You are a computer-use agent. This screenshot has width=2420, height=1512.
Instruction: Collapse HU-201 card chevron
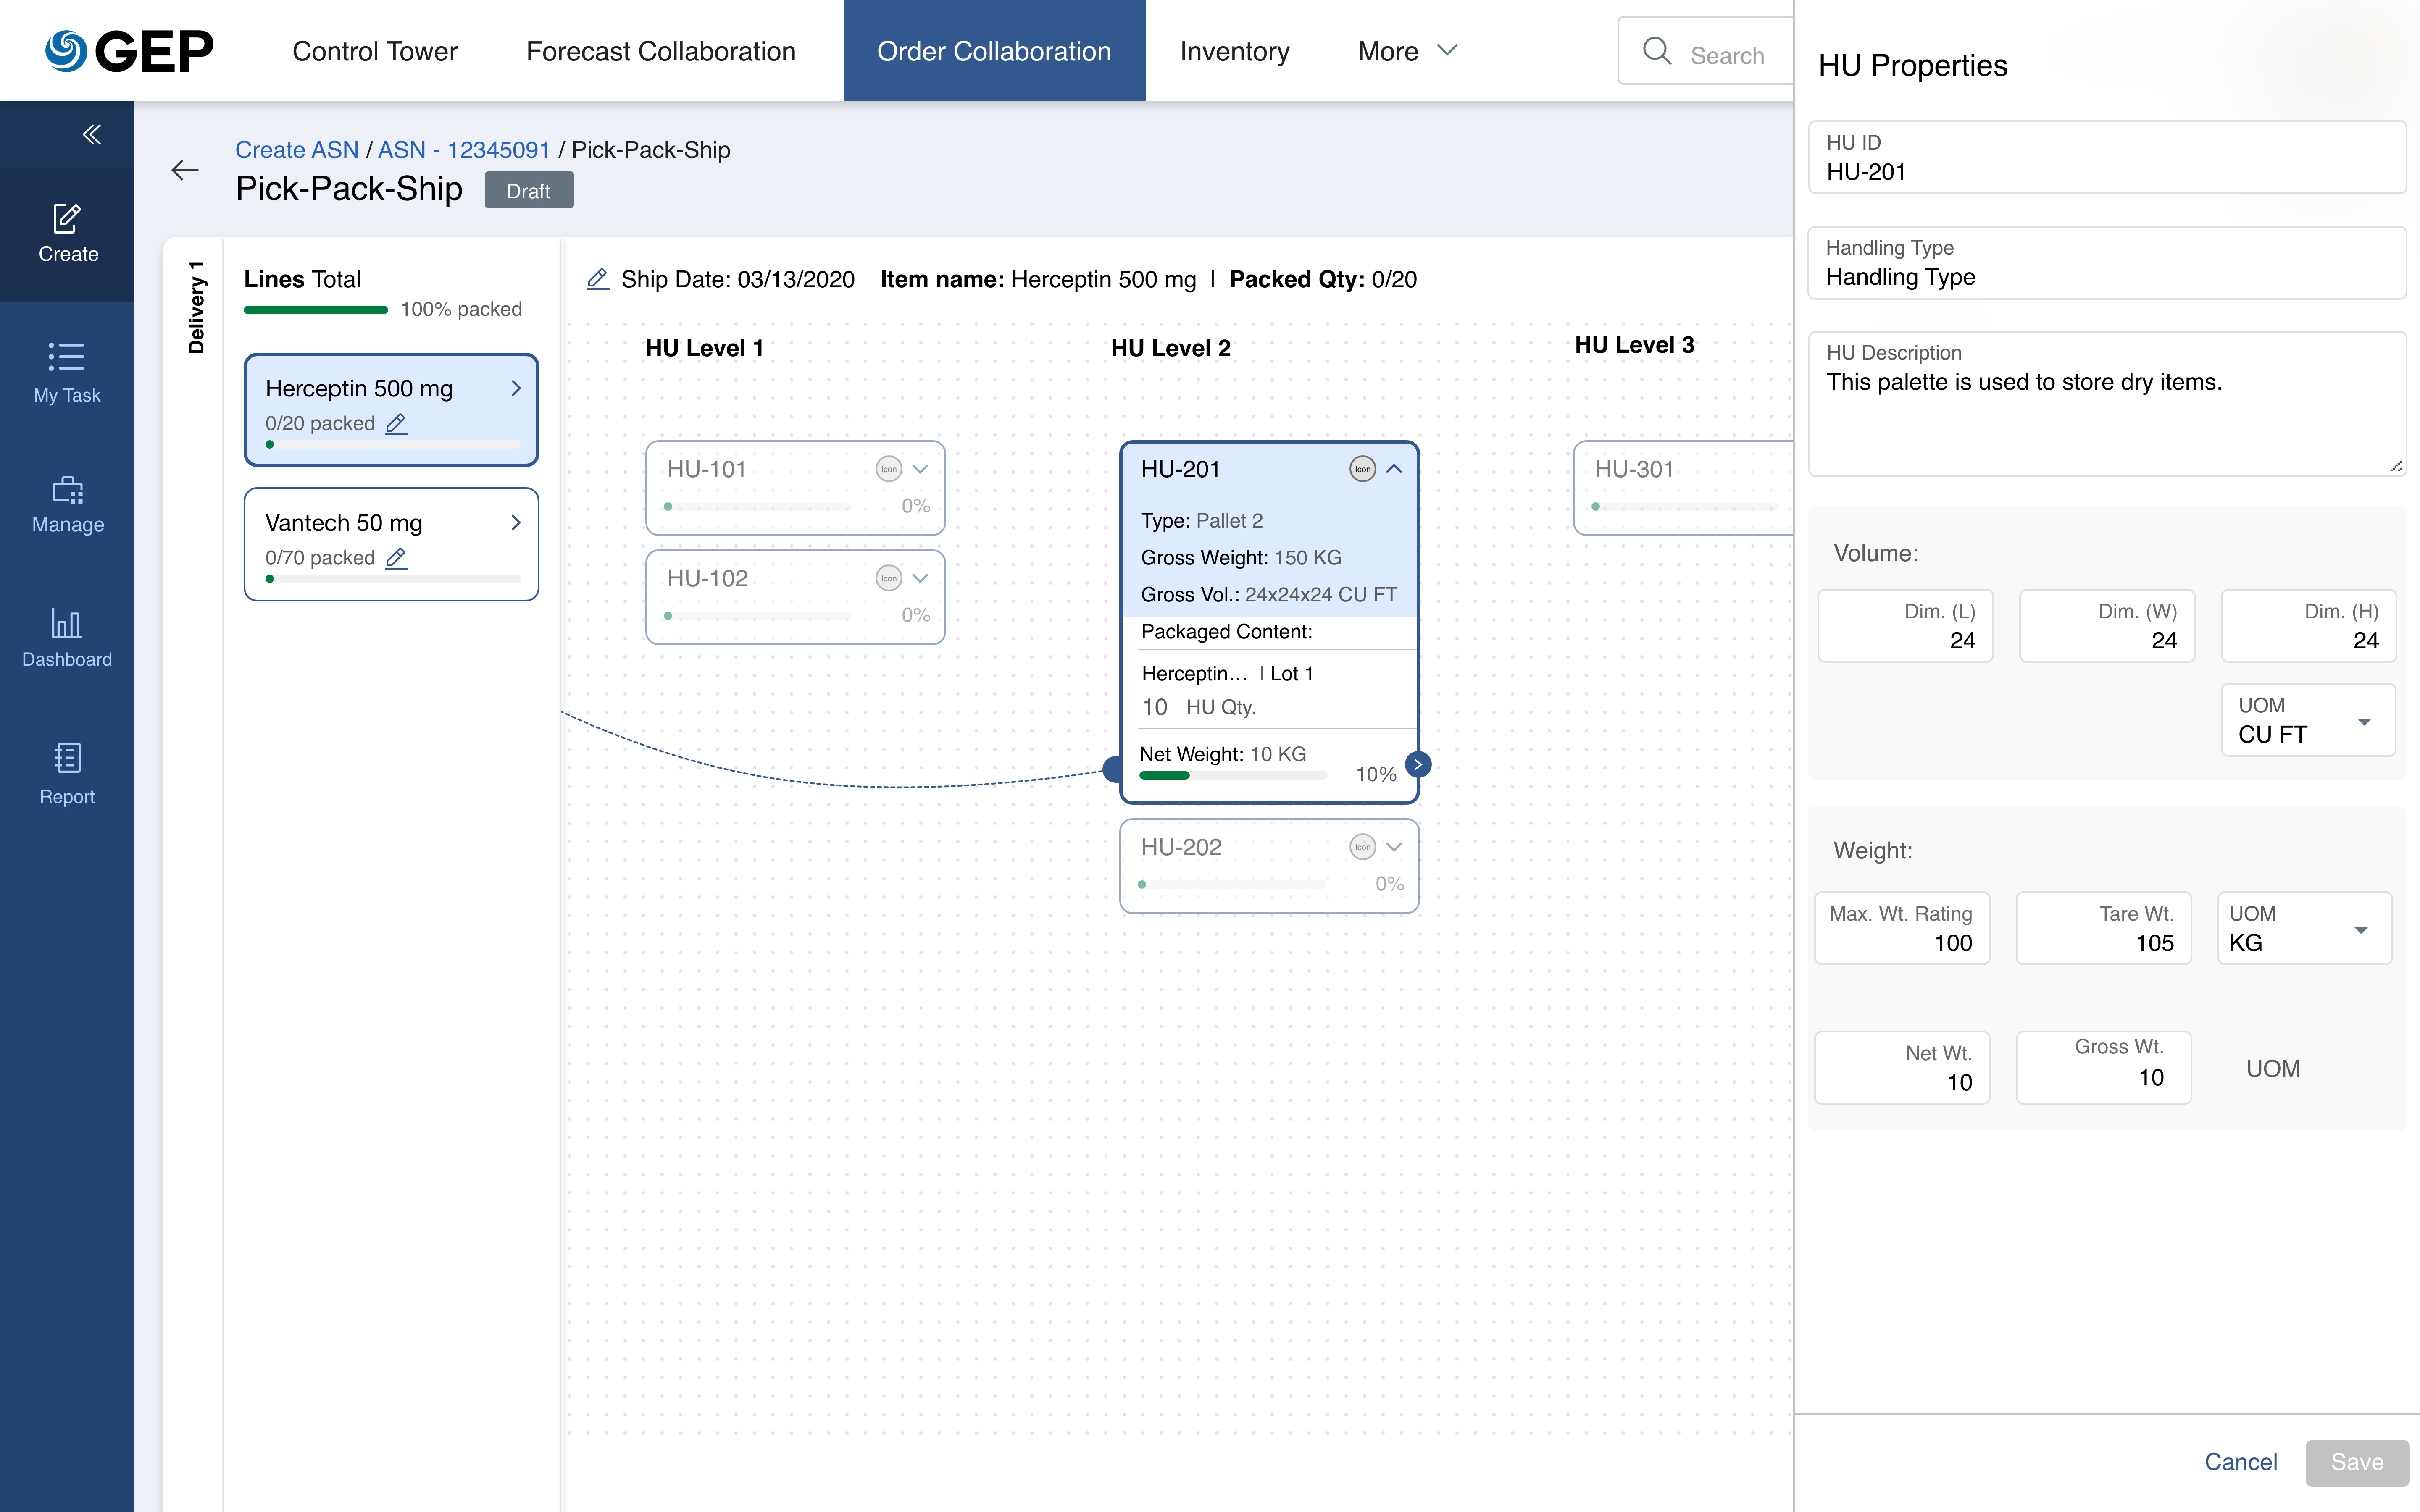tap(1394, 469)
